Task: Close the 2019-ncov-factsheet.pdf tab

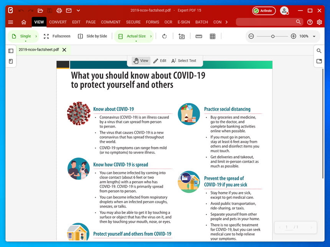Action: [64, 50]
